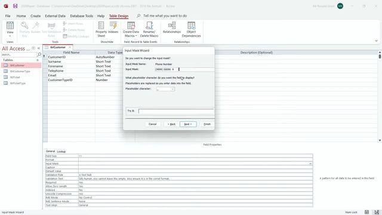Open the Placeholder character dropdown
The width and height of the screenshot is (382, 215).
(x=172, y=89)
